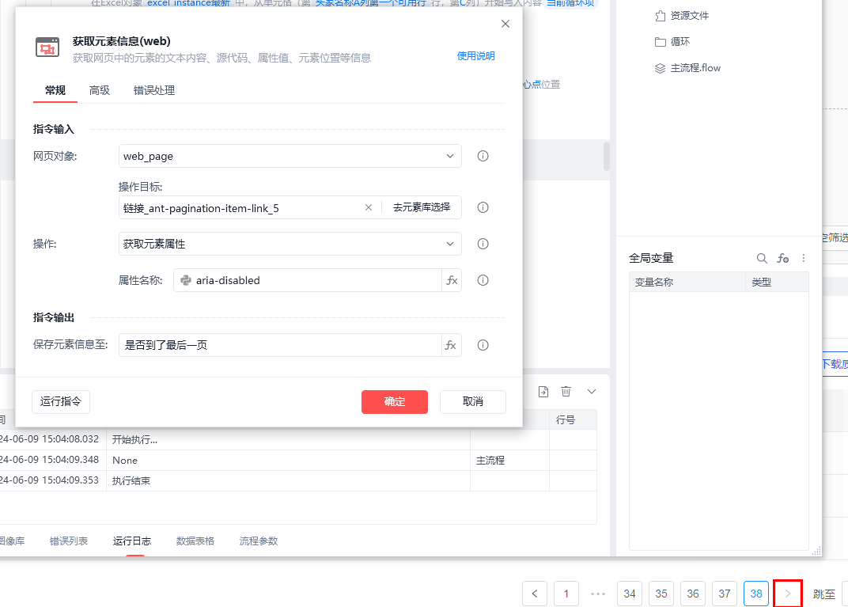The height and width of the screenshot is (607, 848).
Task: Clear the 操作目标 element field
Action: click(x=369, y=207)
